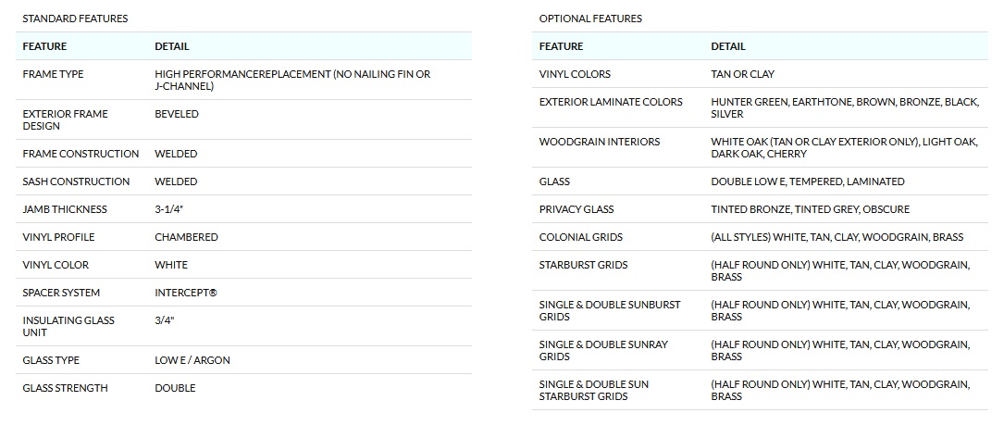Viewport: 1004px width, 438px height.
Task: Click the Woodgrain Interiors feature label
Action: [x=600, y=142]
